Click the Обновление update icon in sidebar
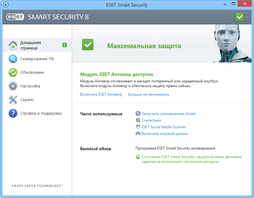254x198 pixels. pos(13,72)
